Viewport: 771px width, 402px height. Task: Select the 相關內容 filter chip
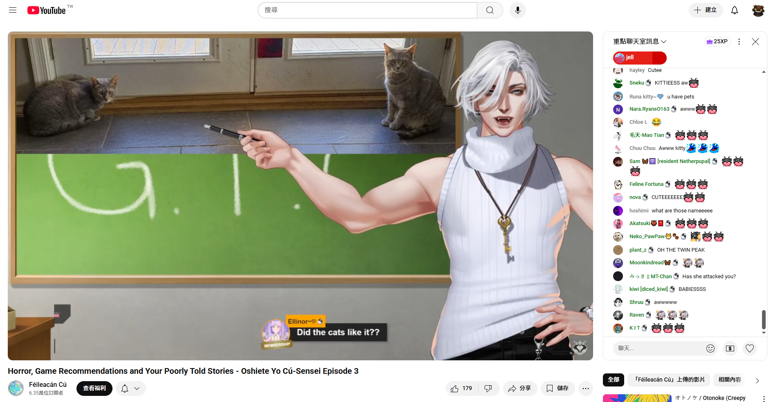click(729, 380)
